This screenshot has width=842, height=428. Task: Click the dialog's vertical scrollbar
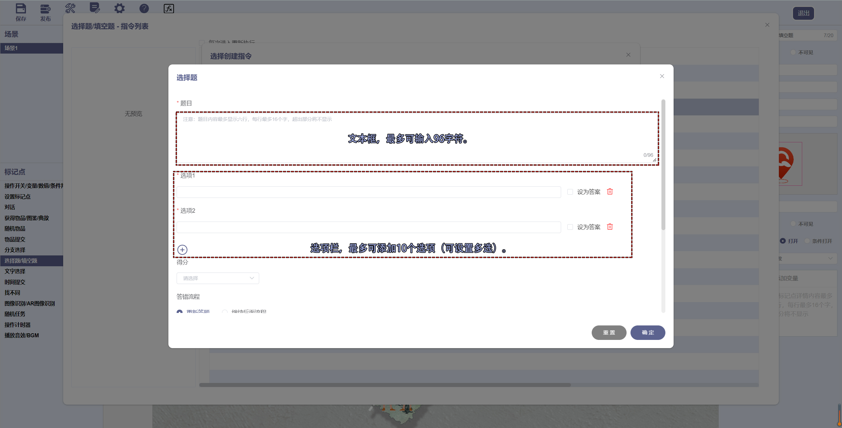point(663,164)
